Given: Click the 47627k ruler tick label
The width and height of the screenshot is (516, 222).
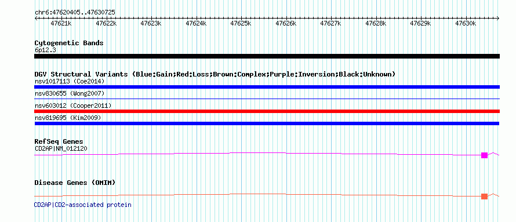Looking at the screenshot, I should coord(330,24).
